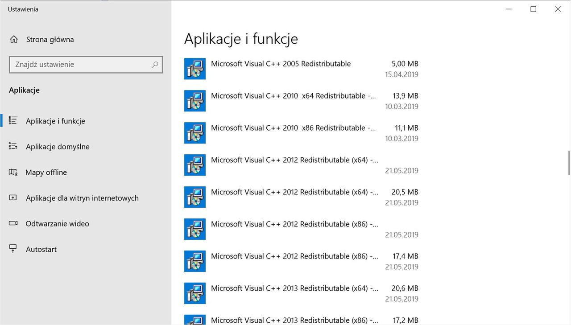Screen dimensions: 571x325
Task: Click the 11,1 MB size value
Action: point(407,128)
